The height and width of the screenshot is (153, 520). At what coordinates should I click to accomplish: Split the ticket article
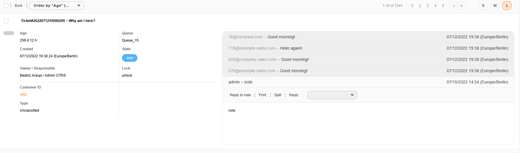278,95
